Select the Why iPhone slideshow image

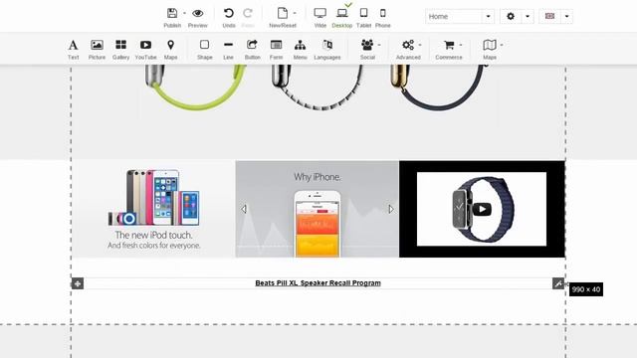(317, 209)
